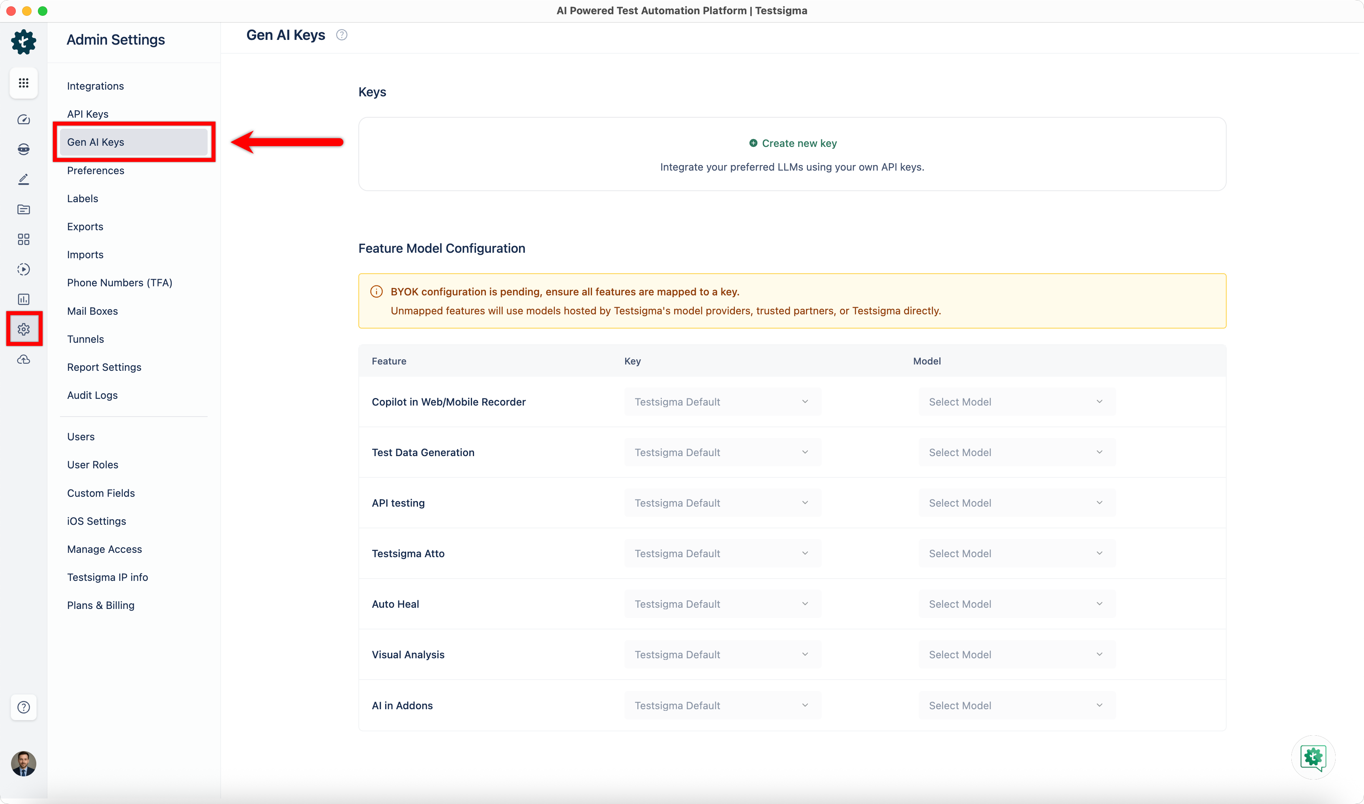
Task: Open the Preferences settings menu item
Action: (x=96, y=171)
